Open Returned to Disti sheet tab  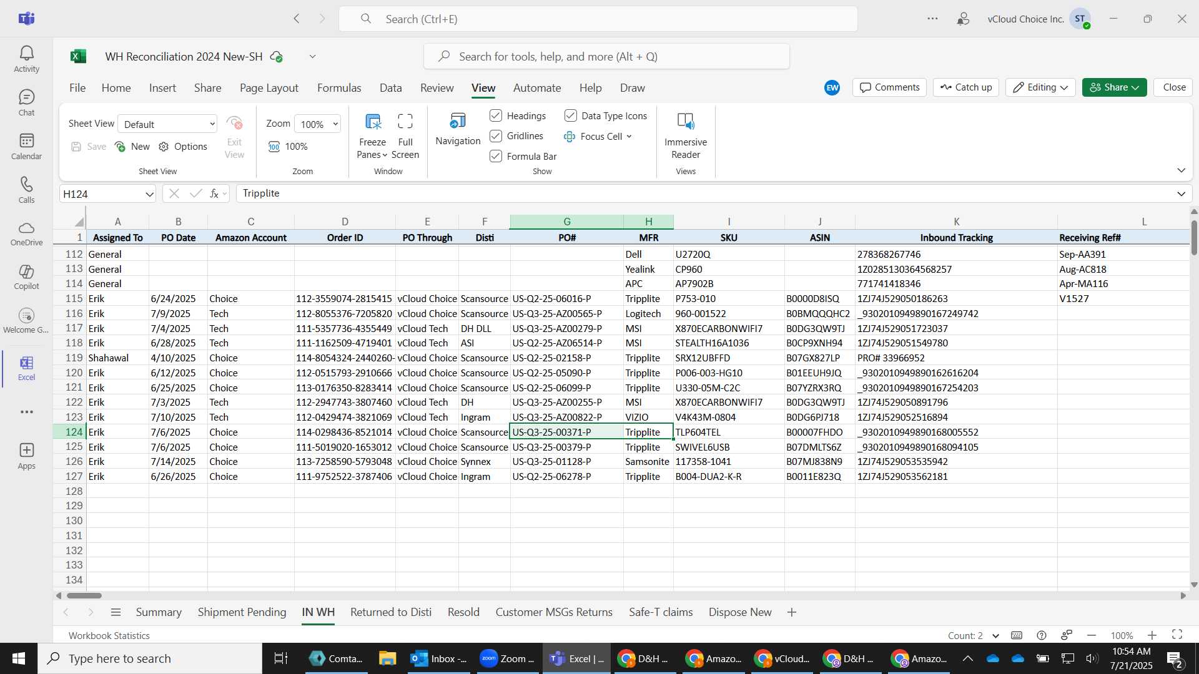(391, 612)
